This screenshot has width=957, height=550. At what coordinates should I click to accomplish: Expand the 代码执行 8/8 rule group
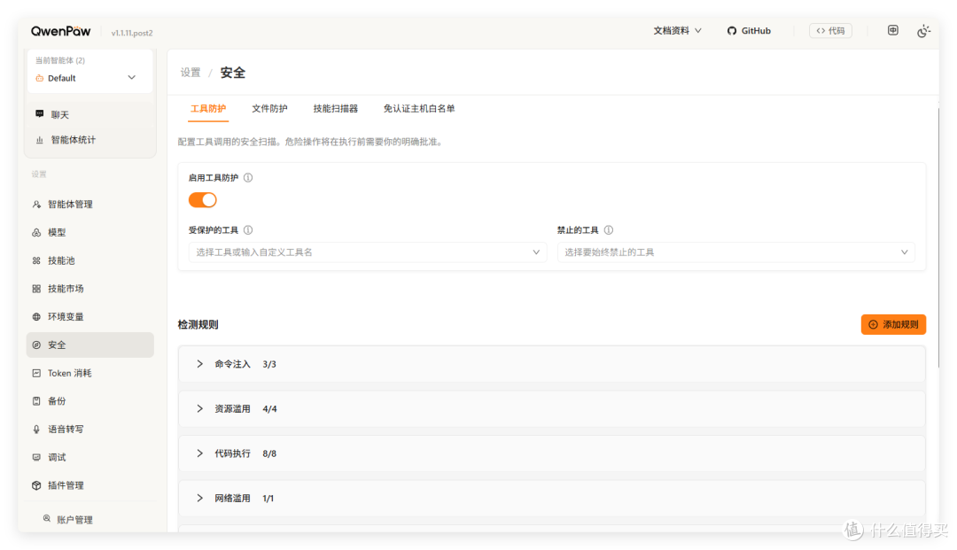click(x=552, y=453)
